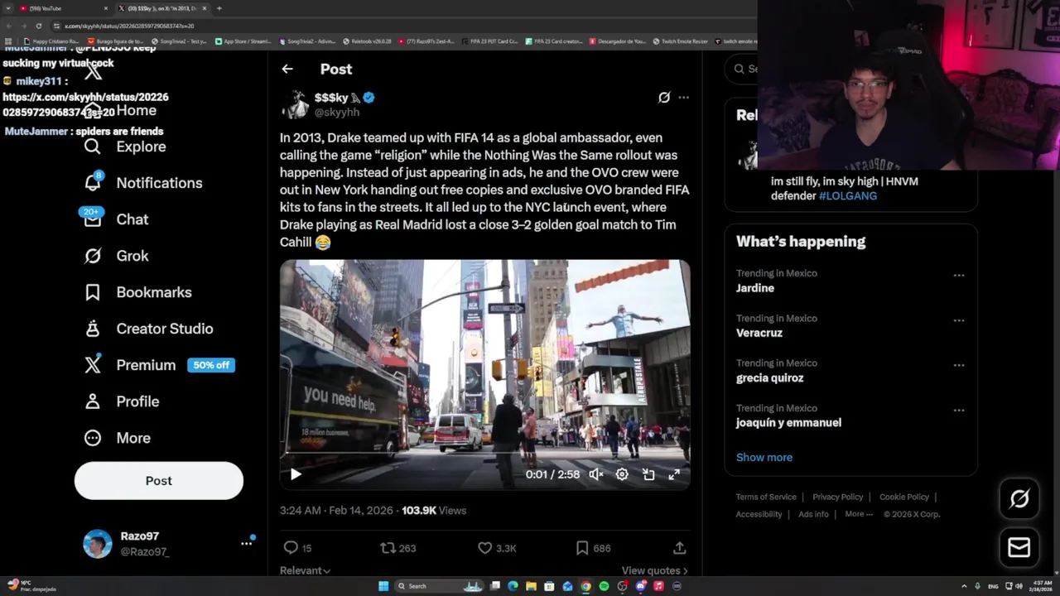
Task: Open Windows Start menu
Action: click(x=383, y=586)
